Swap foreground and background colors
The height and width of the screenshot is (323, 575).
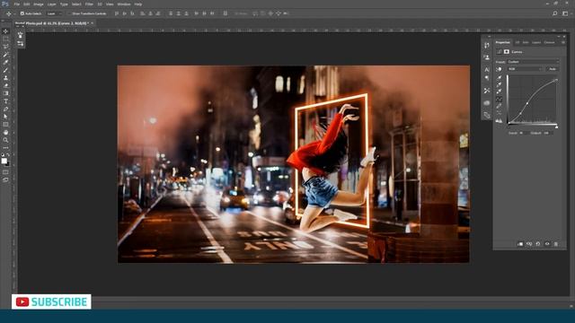[8, 155]
